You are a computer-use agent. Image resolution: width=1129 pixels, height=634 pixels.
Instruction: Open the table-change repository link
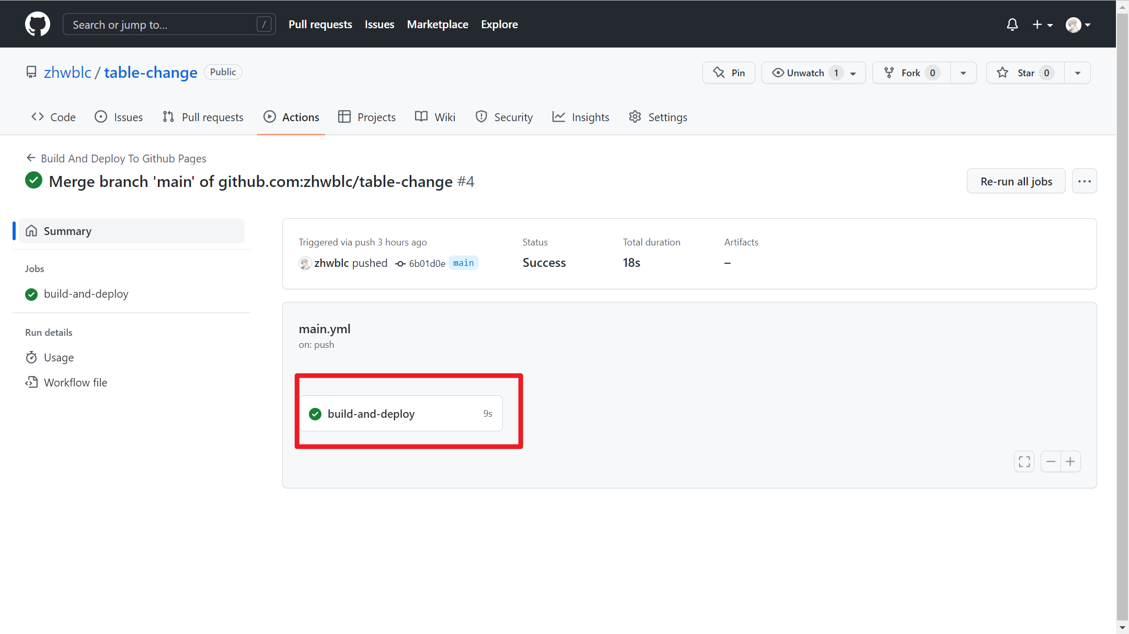click(x=151, y=72)
